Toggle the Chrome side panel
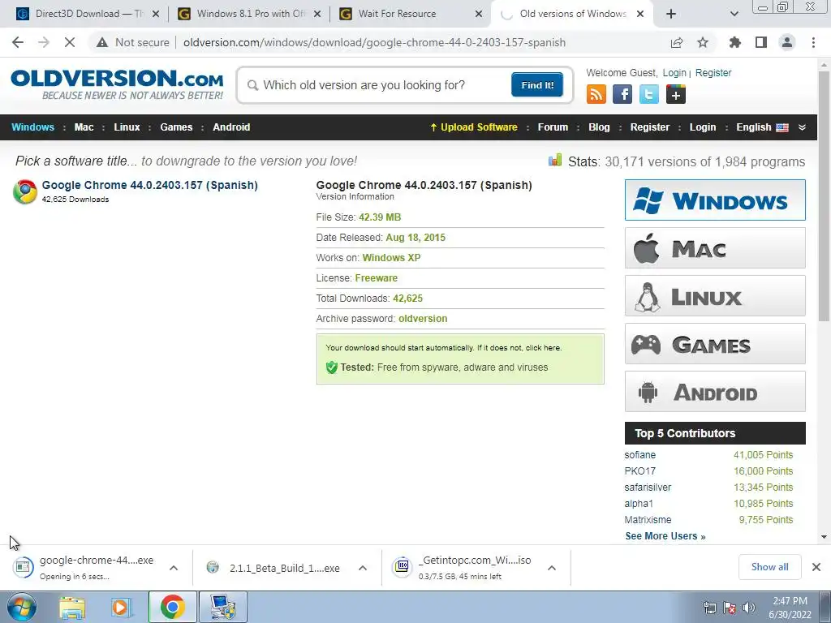This screenshot has width=831, height=623. point(761,42)
